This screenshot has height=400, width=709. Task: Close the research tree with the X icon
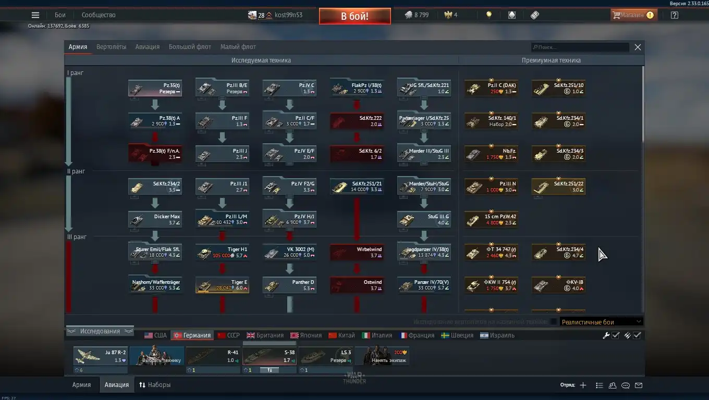(x=638, y=47)
